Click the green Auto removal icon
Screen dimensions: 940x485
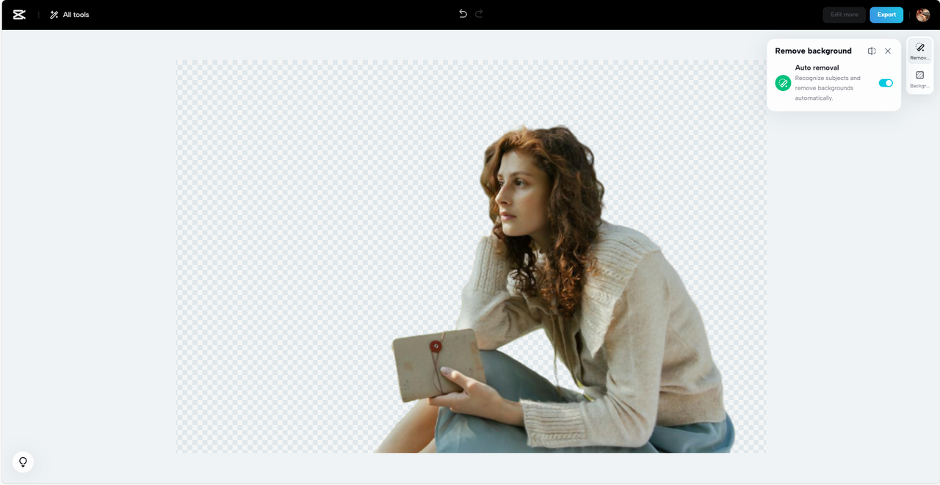point(783,83)
